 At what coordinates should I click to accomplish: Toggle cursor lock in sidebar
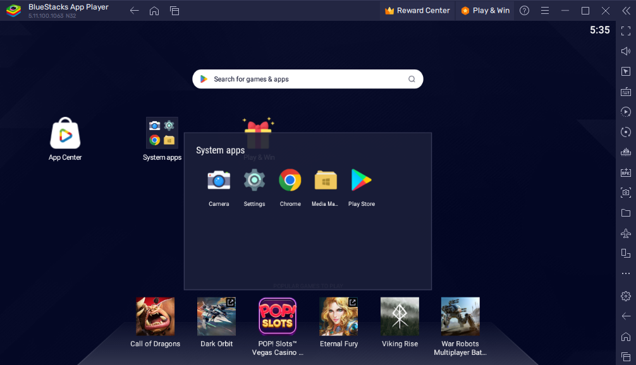(x=626, y=71)
